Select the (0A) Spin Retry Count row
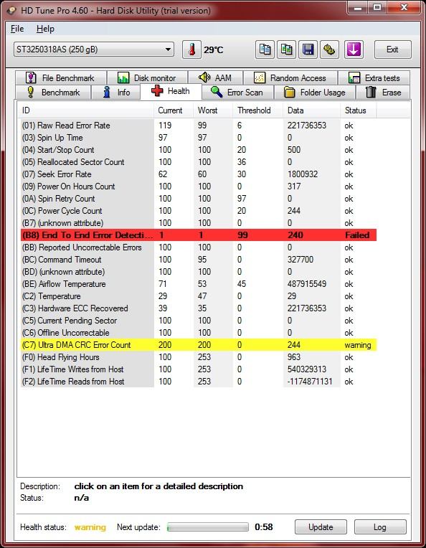The height and width of the screenshot is (548, 426). [199, 199]
